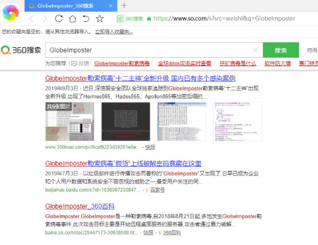318x245 pixels.
Task: Select the GlobeImposter_360搜索 tab
Action: (x=71, y=6)
